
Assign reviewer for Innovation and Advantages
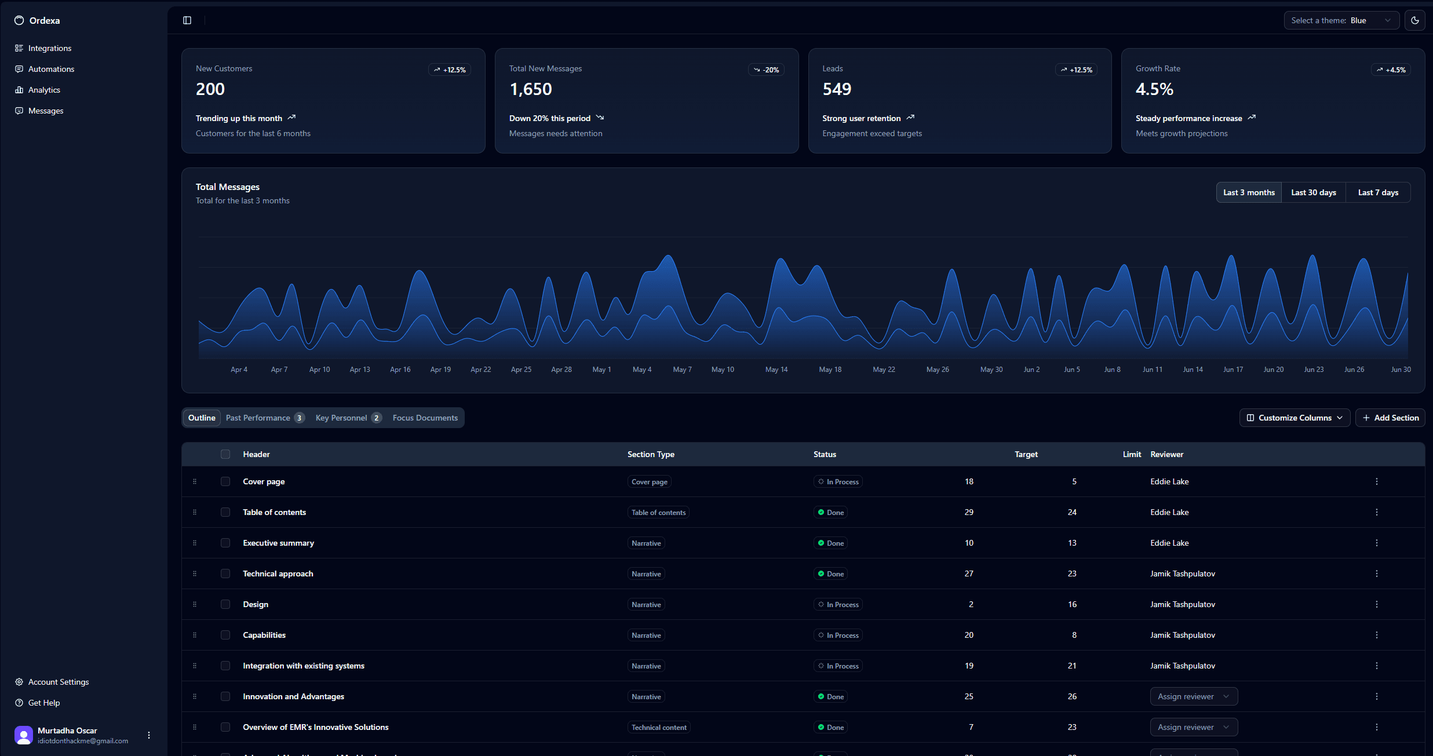pos(1193,696)
